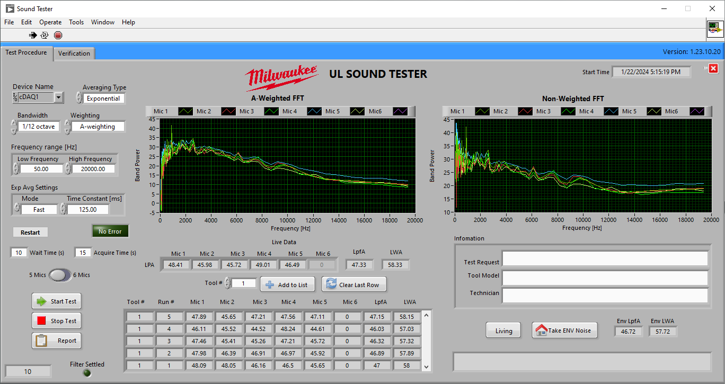This screenshot has height=384, width=725.
Task: Click Live Data LpfA value 47.33
Action: [x=359, y=265]
